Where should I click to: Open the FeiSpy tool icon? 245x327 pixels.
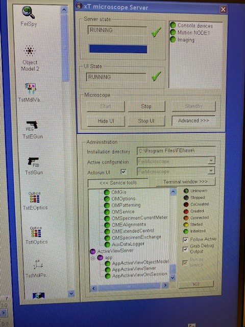click(x=28, y=12)
